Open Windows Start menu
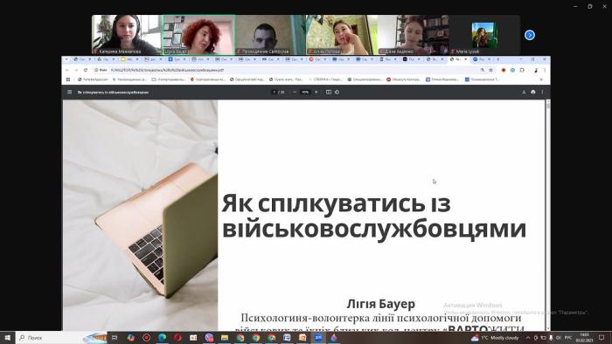The image size is (612, 344). 7,338
